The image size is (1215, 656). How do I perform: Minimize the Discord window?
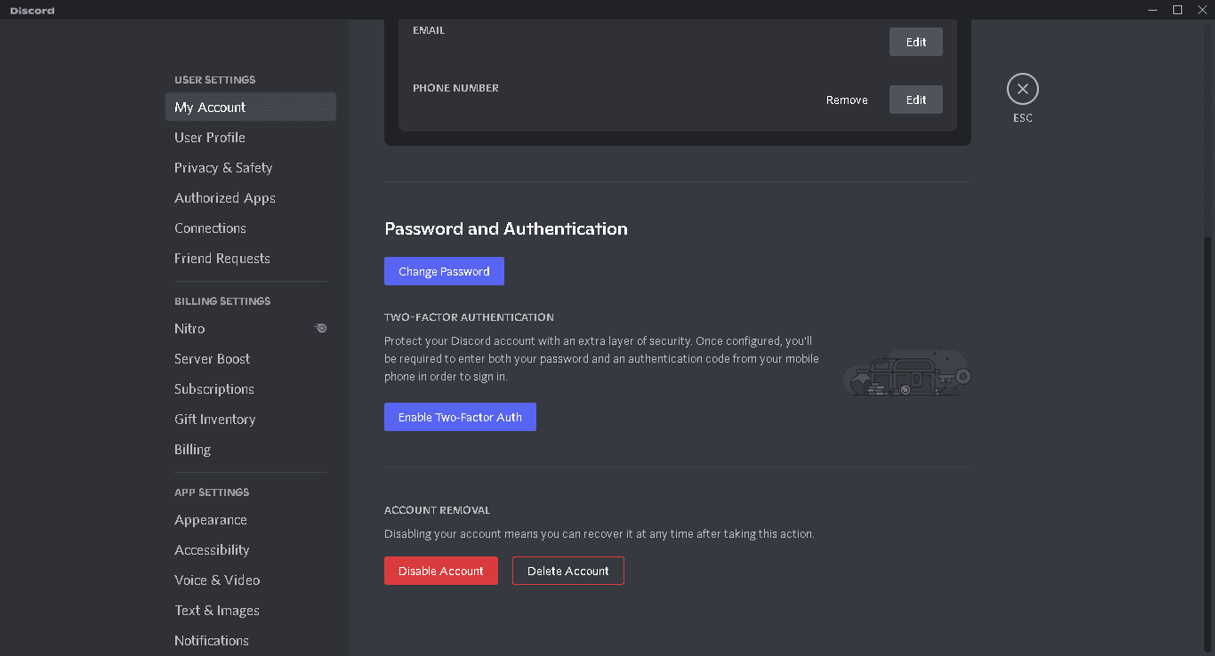click(1154, 10)
